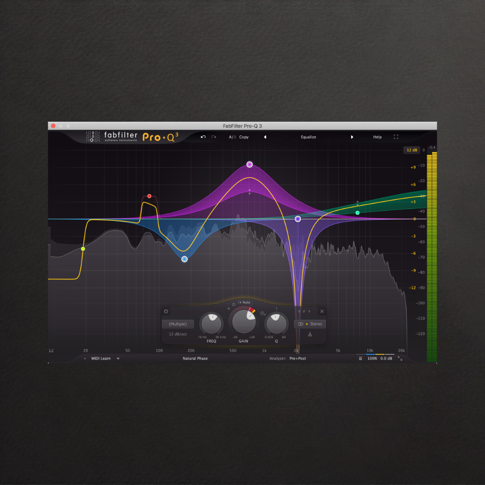Image resolution: width=485 pixels, height=485 pixels.
Task: Open the 12 dB/oct slope dropdown
Action: pyautogui.click(x=178, y=334)
